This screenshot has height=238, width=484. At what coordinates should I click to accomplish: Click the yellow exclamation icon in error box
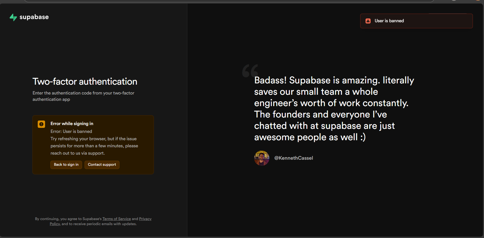[41, 124]
